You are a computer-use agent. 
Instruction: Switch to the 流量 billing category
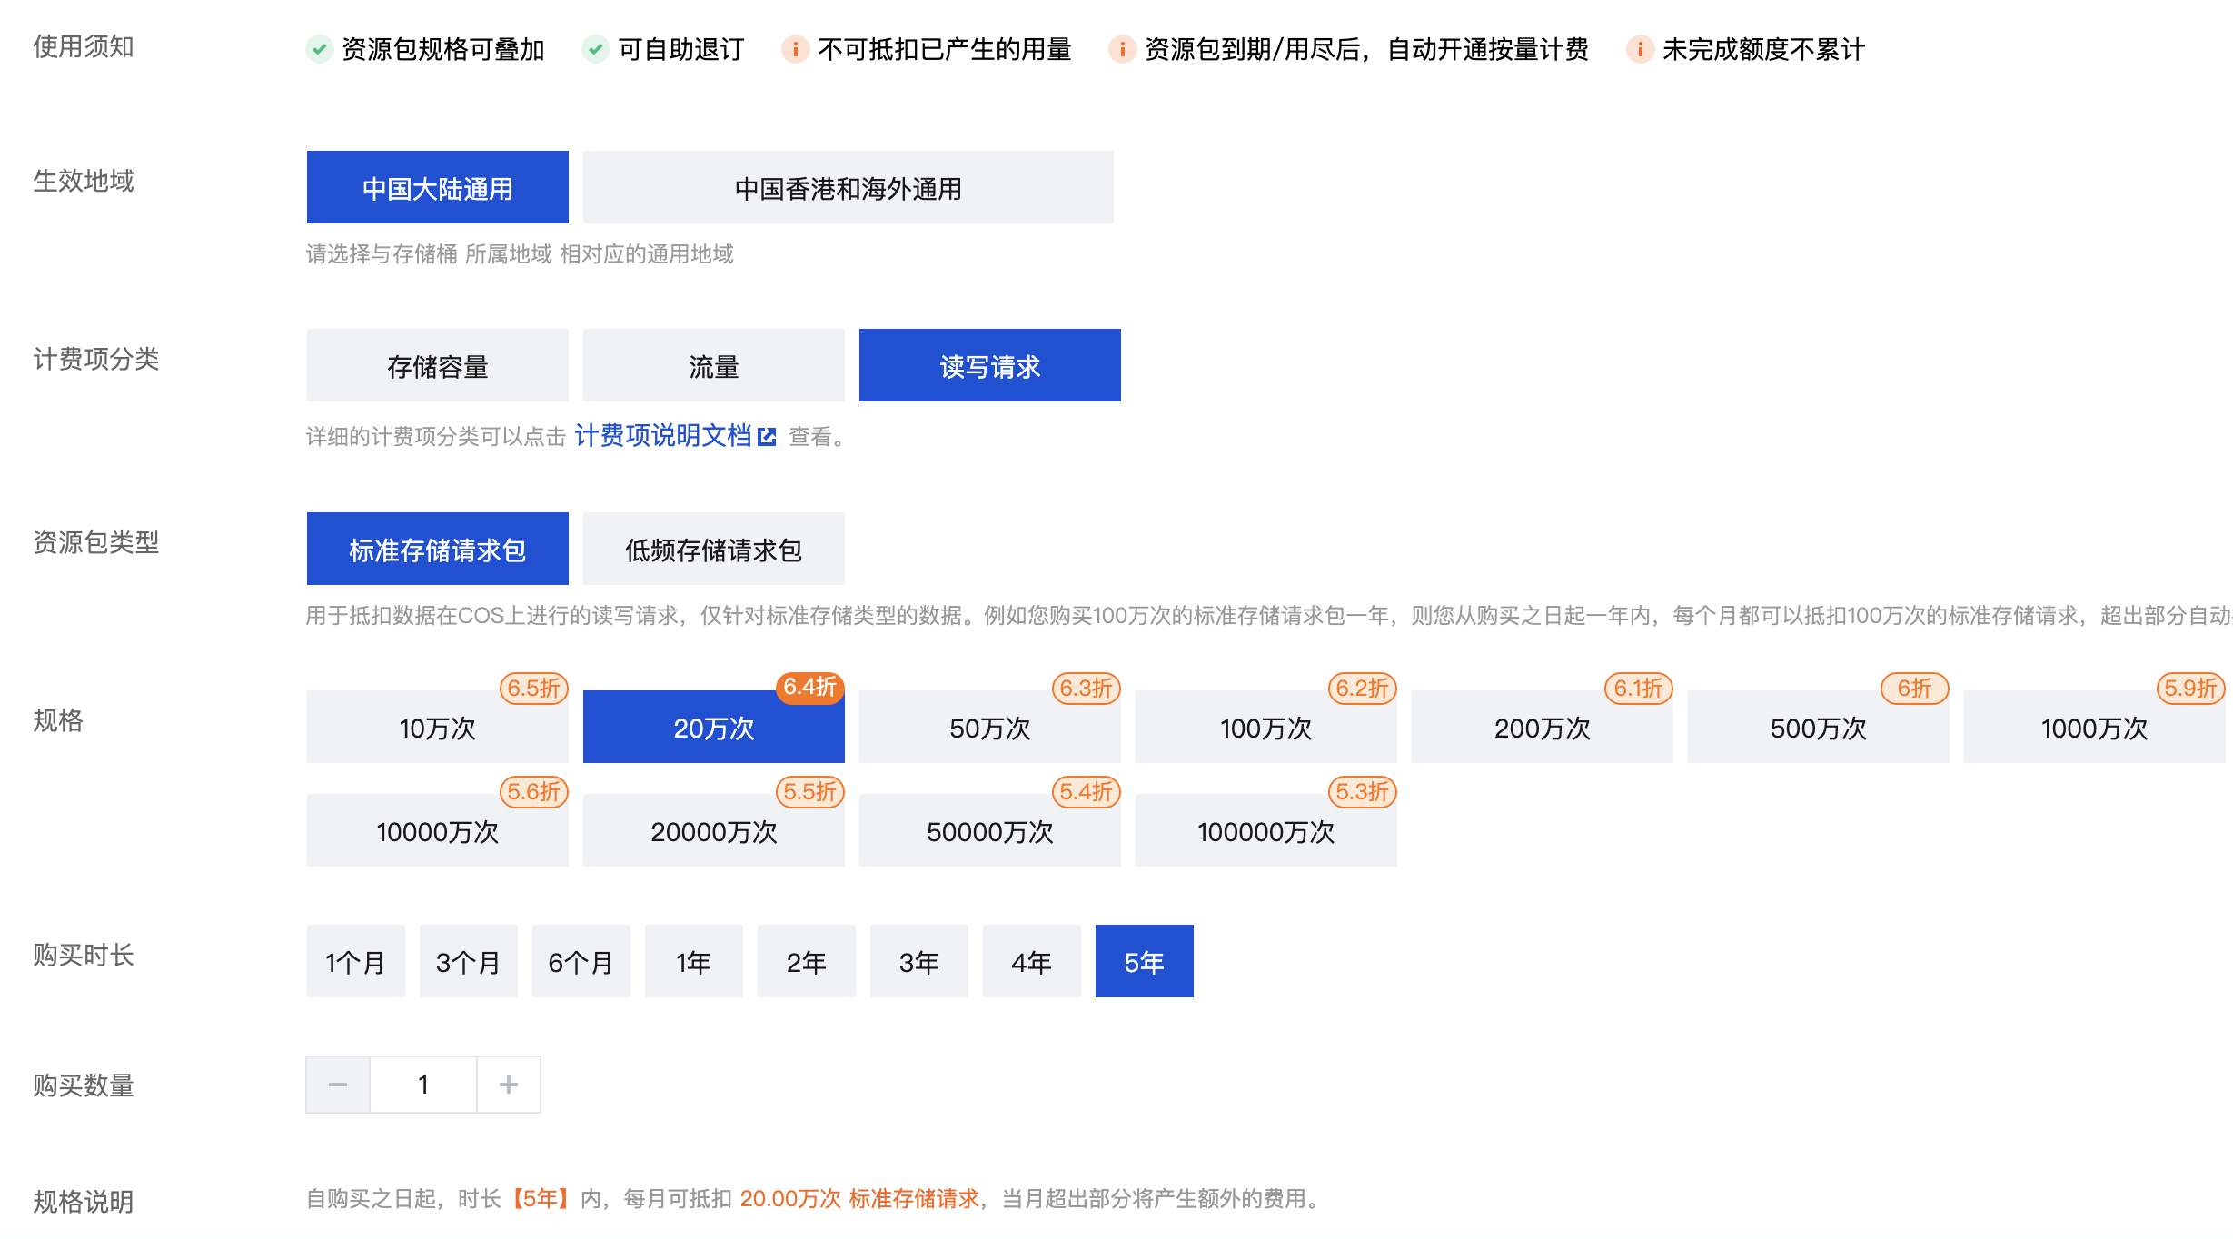[713, 366]
